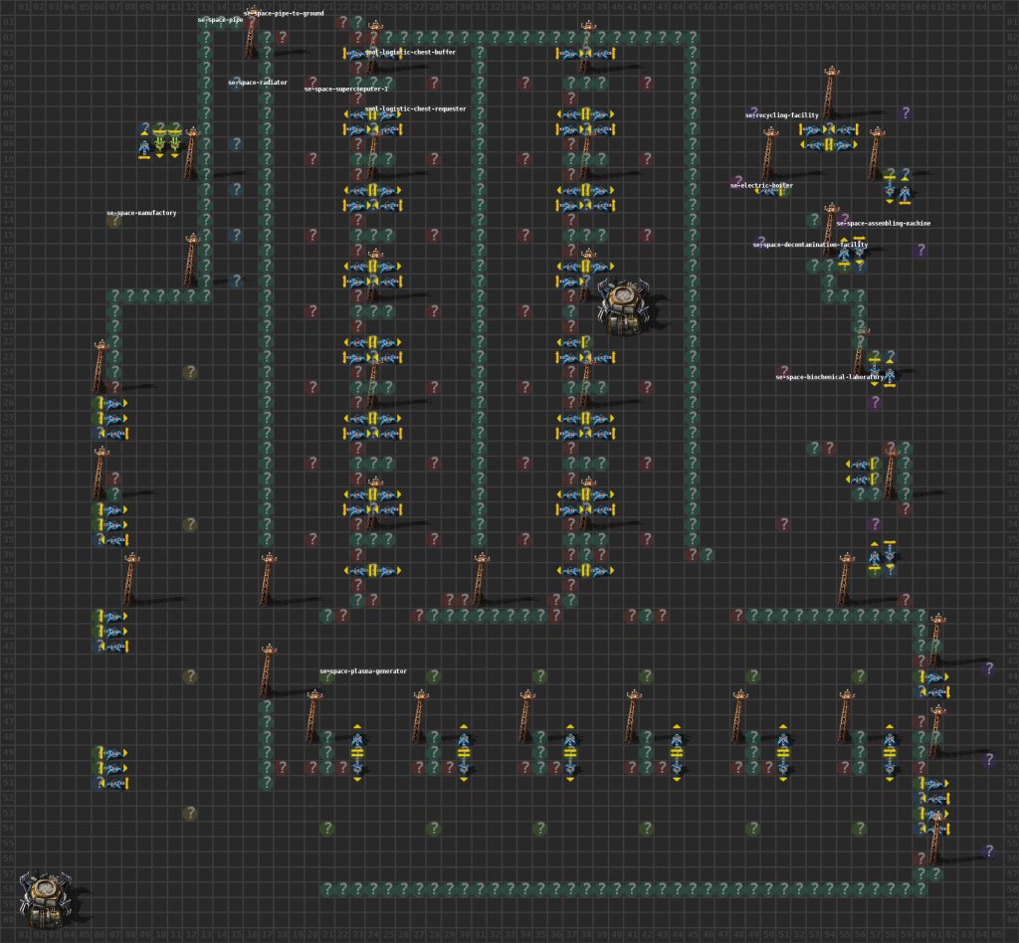This screenshot has height=943, width=1019.
Task: Select the roboport near the map center
Action: 625,306
